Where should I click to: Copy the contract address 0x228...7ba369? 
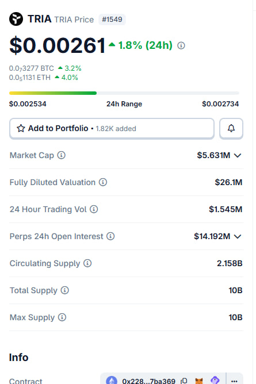pos(184,381)
